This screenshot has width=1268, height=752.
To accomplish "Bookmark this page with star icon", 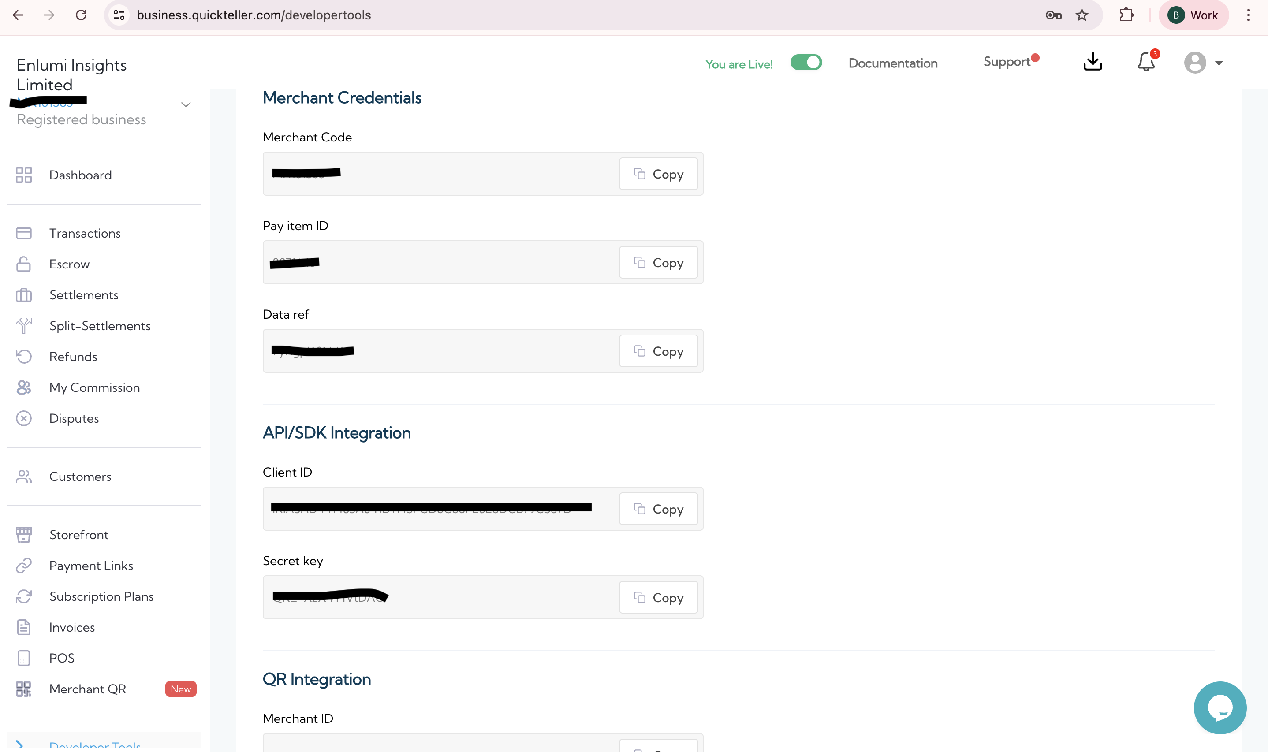I will point(1082,15).
